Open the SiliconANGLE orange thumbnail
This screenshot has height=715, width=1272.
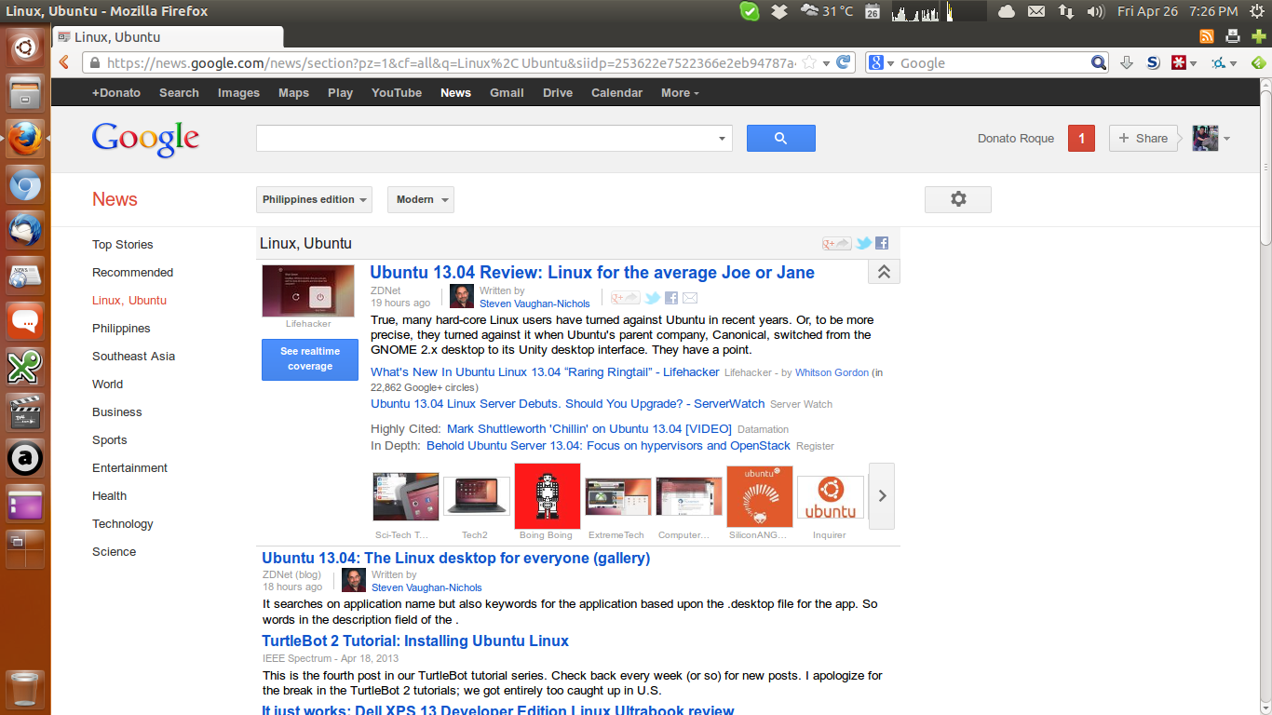(x=760, y=496)
